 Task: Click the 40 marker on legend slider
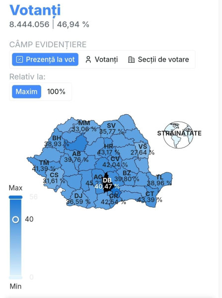[15, 220]
